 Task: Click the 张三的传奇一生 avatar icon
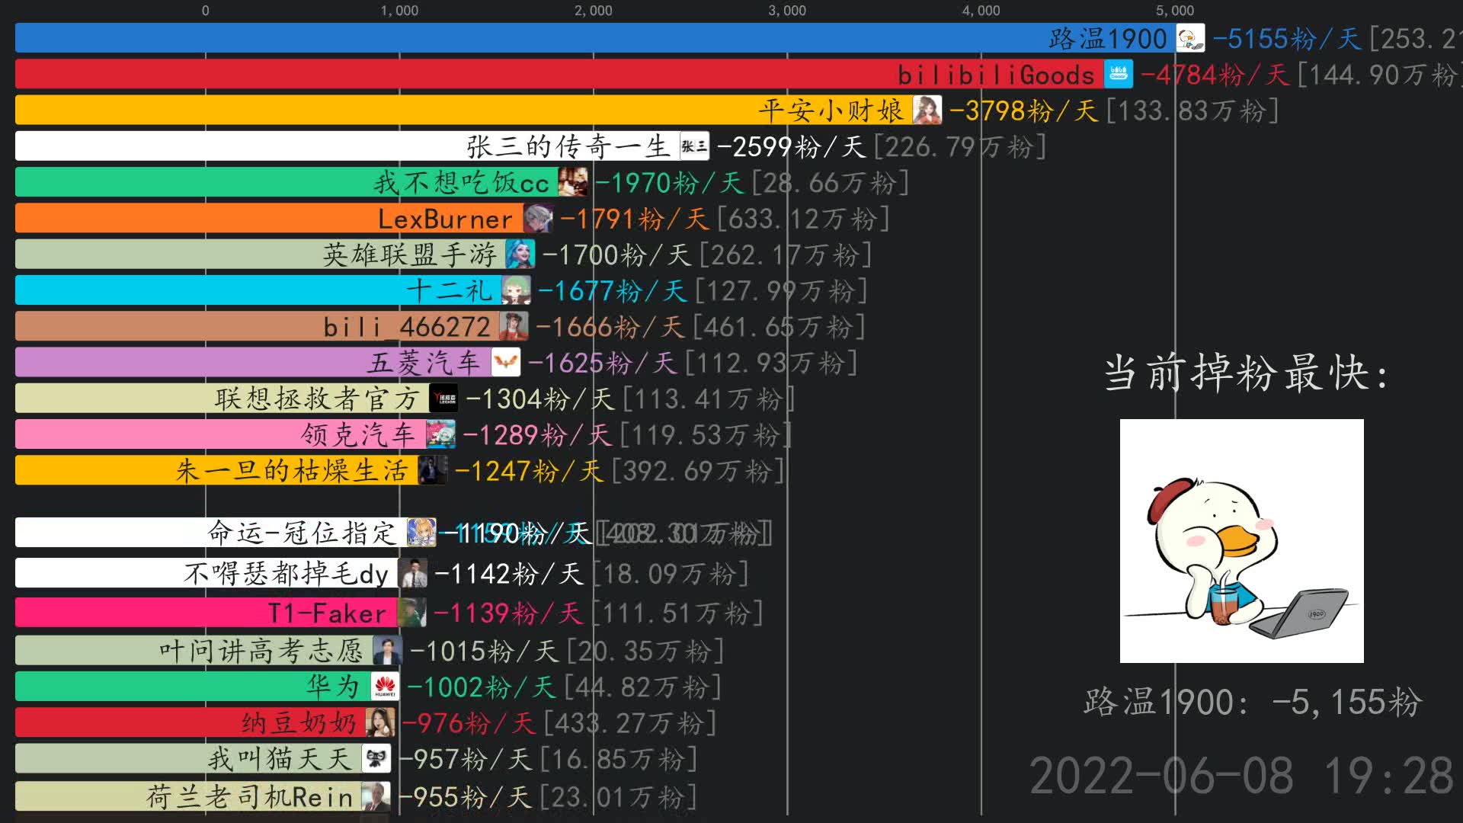(694, 146)
